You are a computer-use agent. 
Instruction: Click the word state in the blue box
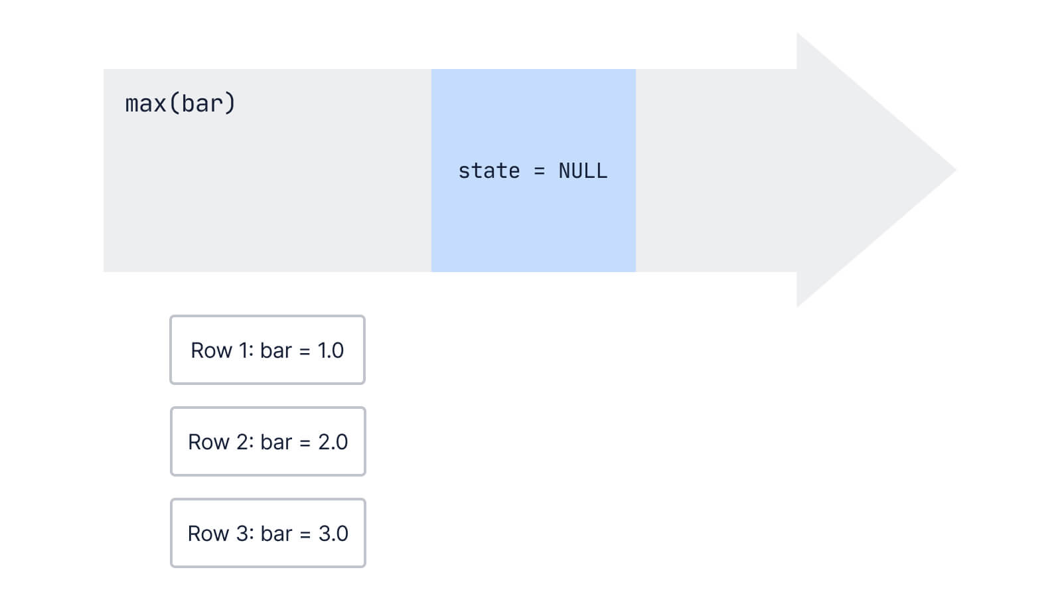click(489, 171)
